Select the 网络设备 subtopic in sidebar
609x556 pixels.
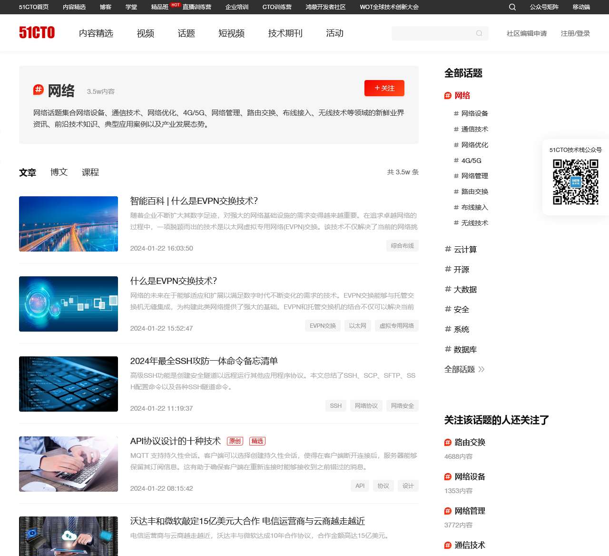coord(474,113)
